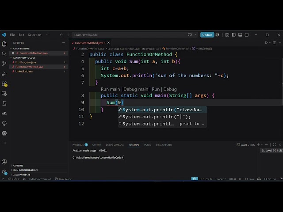Open the Manage gear menu
Screen dimensions: 283x212
(x=4, y=172)
